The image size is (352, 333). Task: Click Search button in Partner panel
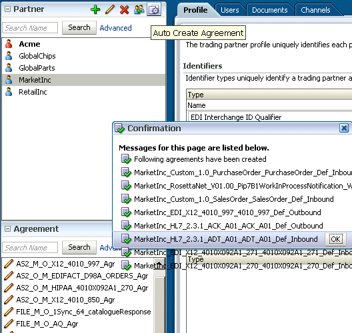(x=79, y=27)
